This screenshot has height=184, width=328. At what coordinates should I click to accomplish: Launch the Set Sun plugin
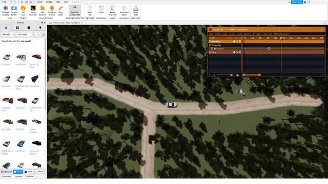23,11
